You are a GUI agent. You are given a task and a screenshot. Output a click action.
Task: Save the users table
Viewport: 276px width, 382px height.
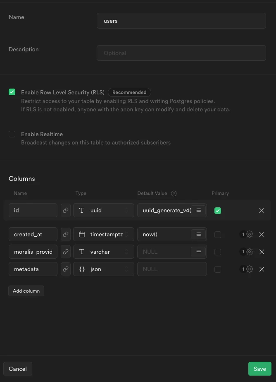(x=259, y=368)
